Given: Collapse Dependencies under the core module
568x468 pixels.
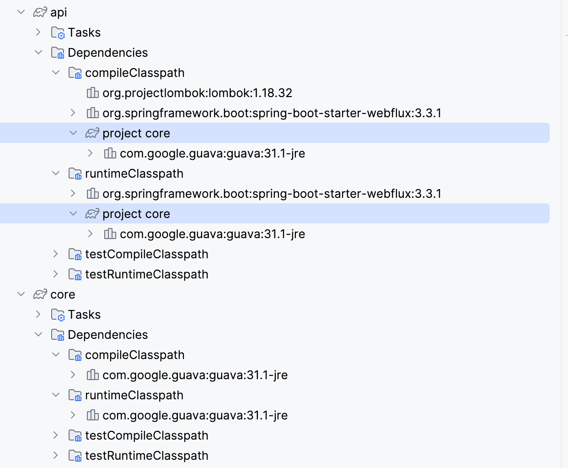Looking at the screenshot, I should [38, 335].
